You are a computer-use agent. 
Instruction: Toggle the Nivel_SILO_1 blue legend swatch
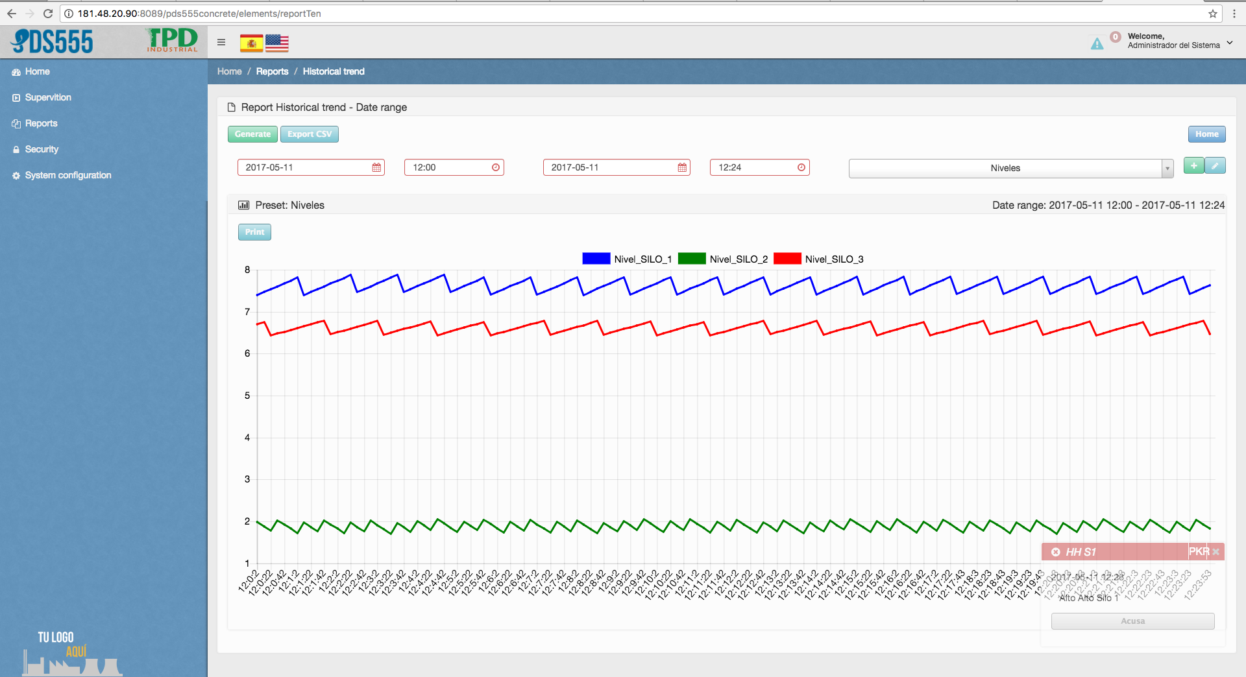(596, 259)
